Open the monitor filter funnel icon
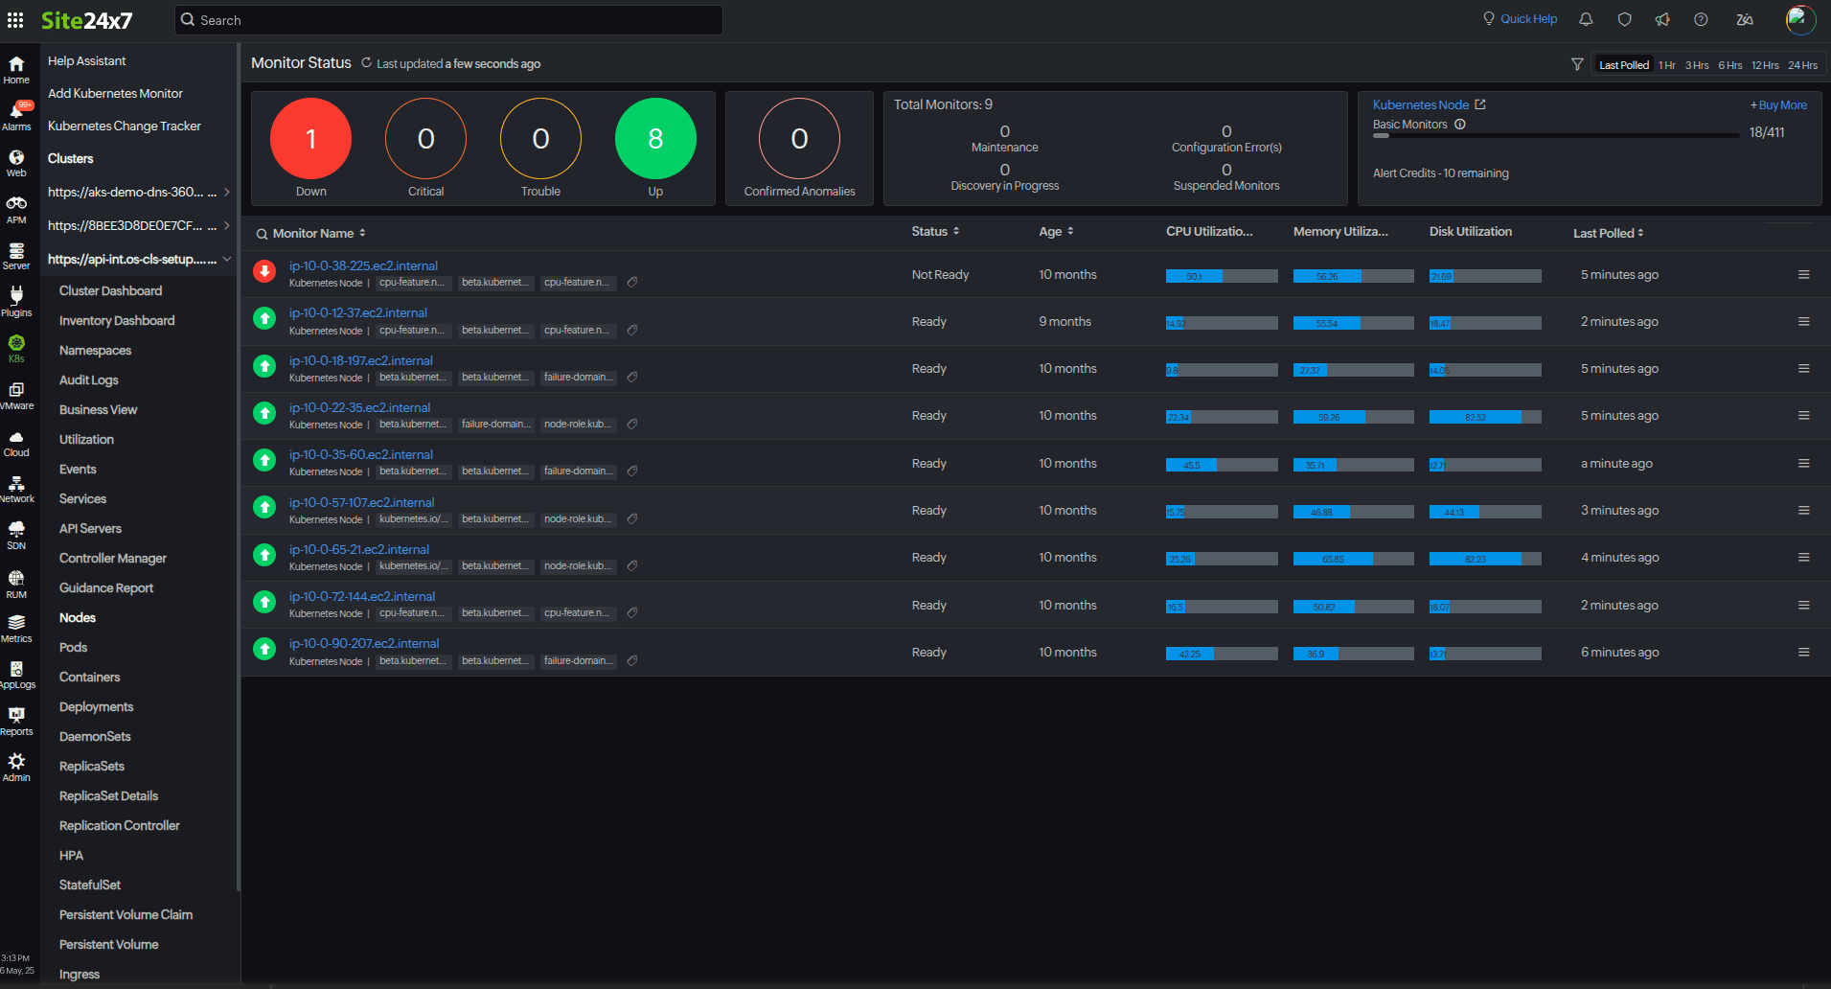1831x989 pixels. click(x=1577, y=64)
